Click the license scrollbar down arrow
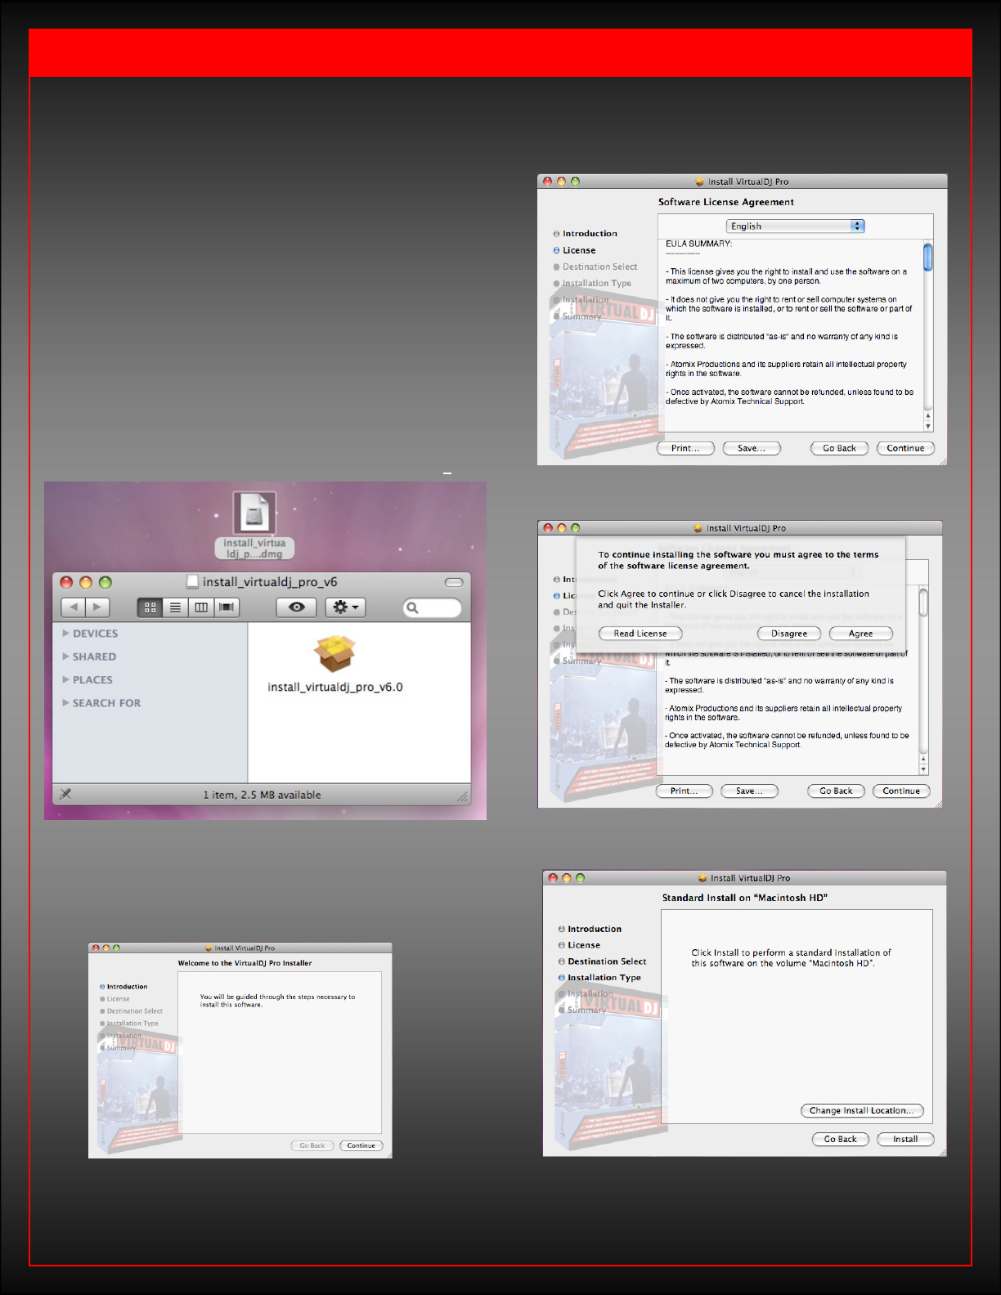The height and width of the screenshot is (1295, 1001). point(927,426)
